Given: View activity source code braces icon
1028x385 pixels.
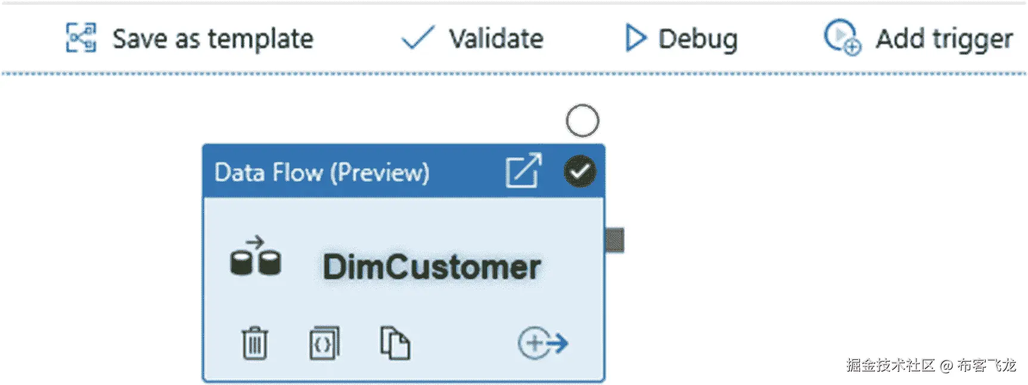Looking at the screenshot, I should tap(324, 343).
